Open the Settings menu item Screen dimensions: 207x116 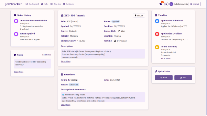tap(68, 4)
